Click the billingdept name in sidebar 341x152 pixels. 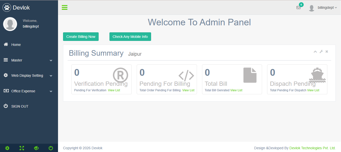(31, 26)
